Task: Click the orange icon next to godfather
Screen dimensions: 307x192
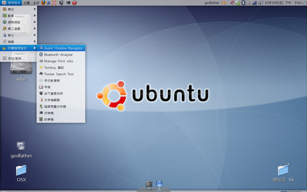Action: [x=224, y=3]
